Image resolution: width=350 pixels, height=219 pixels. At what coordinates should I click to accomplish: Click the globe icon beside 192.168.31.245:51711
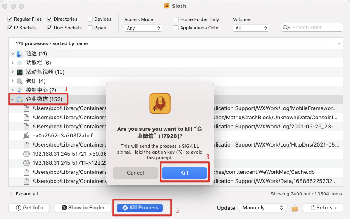click(x=26, y=163)
